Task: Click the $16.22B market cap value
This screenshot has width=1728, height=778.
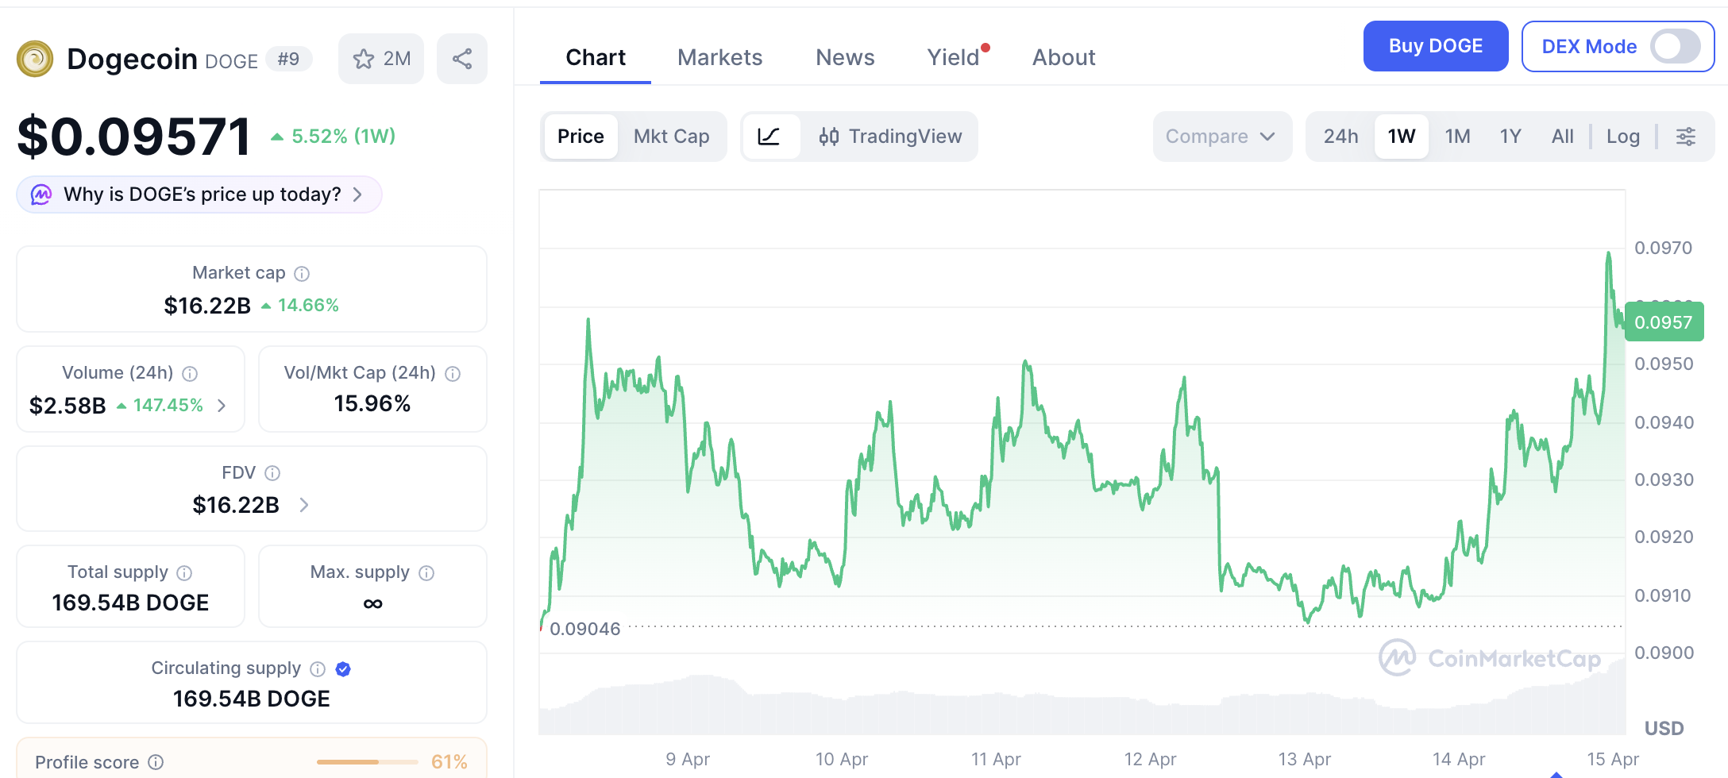Action: pyautogui.click(x=207, y=306)
